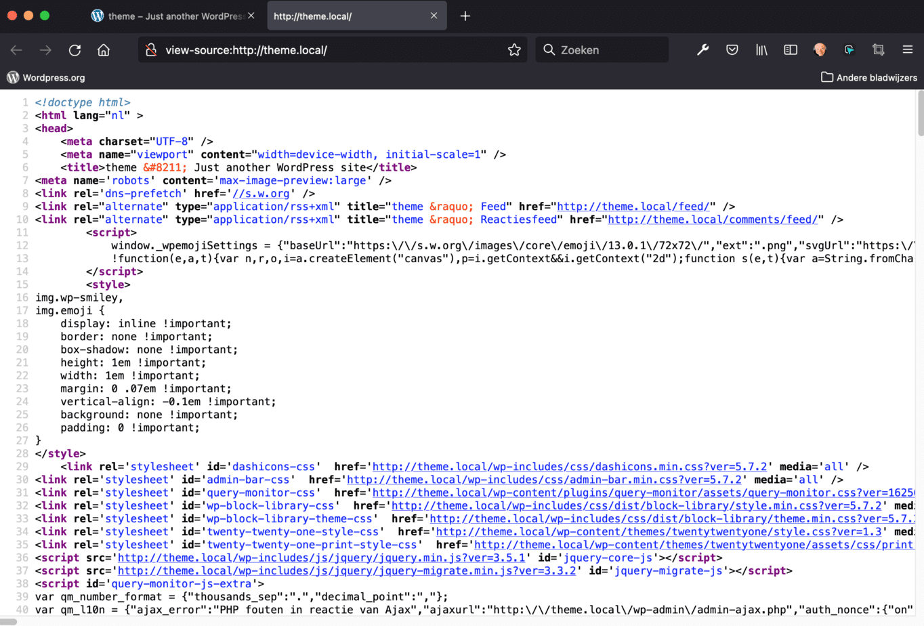Open the block-library/theme.min.css link
Image resolution: width=924 pixels, height=626 pixels.
(672, 518)
